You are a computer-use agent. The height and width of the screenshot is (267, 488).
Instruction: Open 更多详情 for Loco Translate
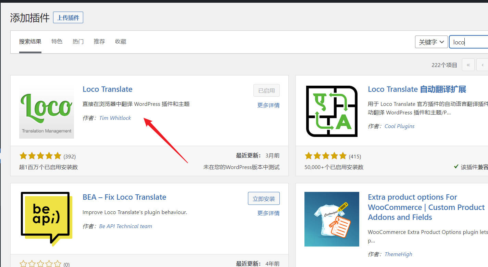(268, 105)
